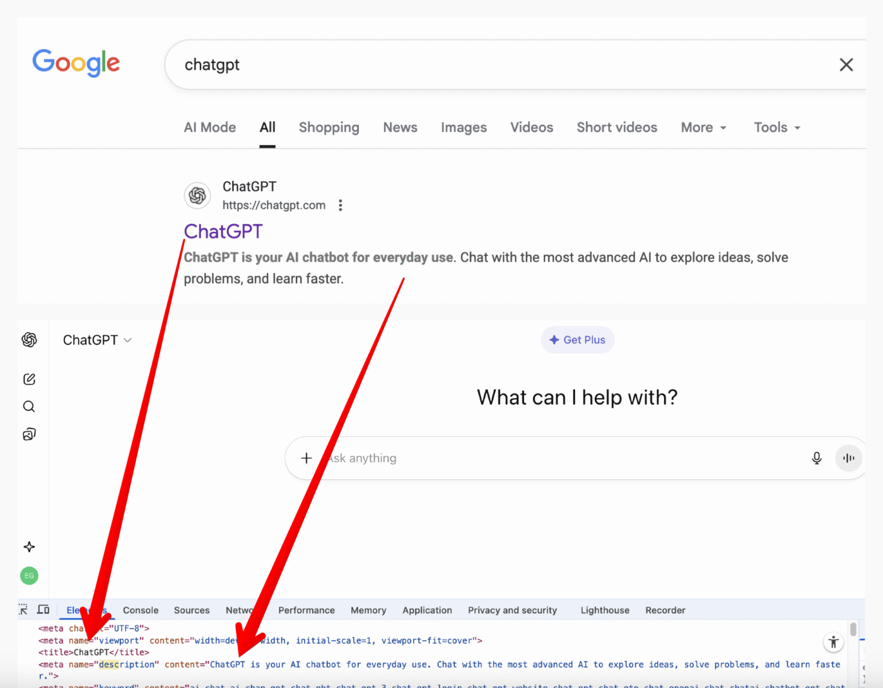This screenshot has height=688, width=883.
Task: Open the Tools dropdown in Google search
Action: coord(776,128)
